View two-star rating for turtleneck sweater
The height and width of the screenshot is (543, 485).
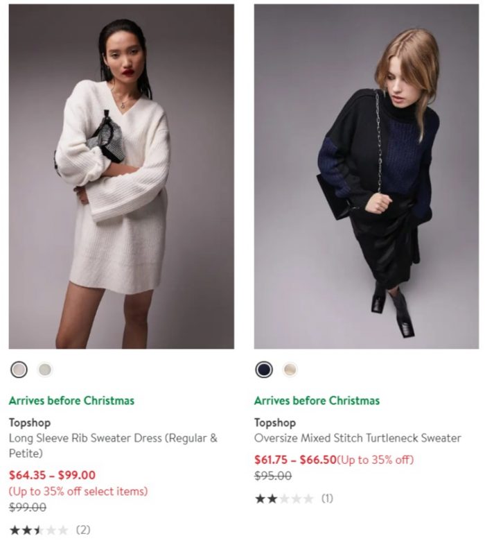[x=284, y=499]
